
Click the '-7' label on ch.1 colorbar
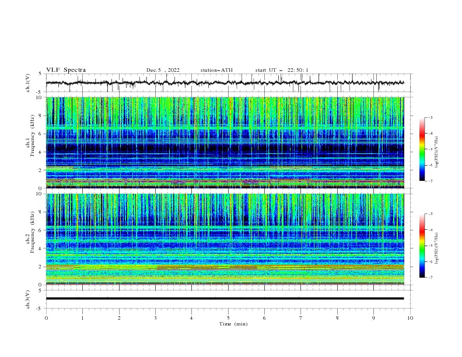click(x=430, y=181)
